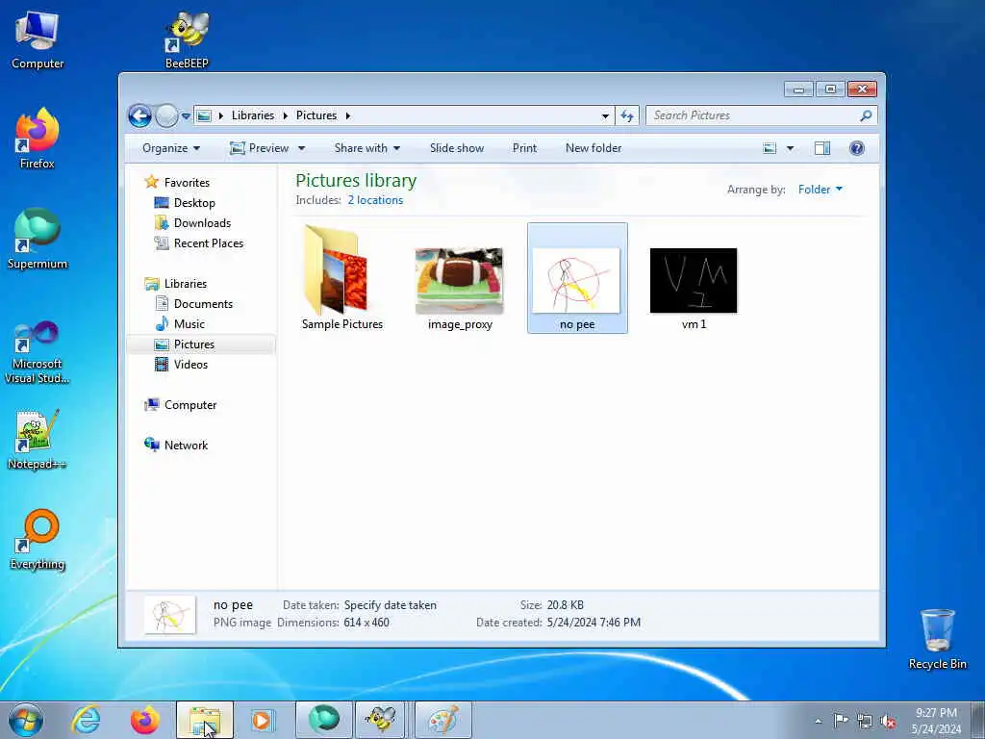Change view with the view icon
The height and width of the screenshot is (739, 985).
(x=770, y=148)
